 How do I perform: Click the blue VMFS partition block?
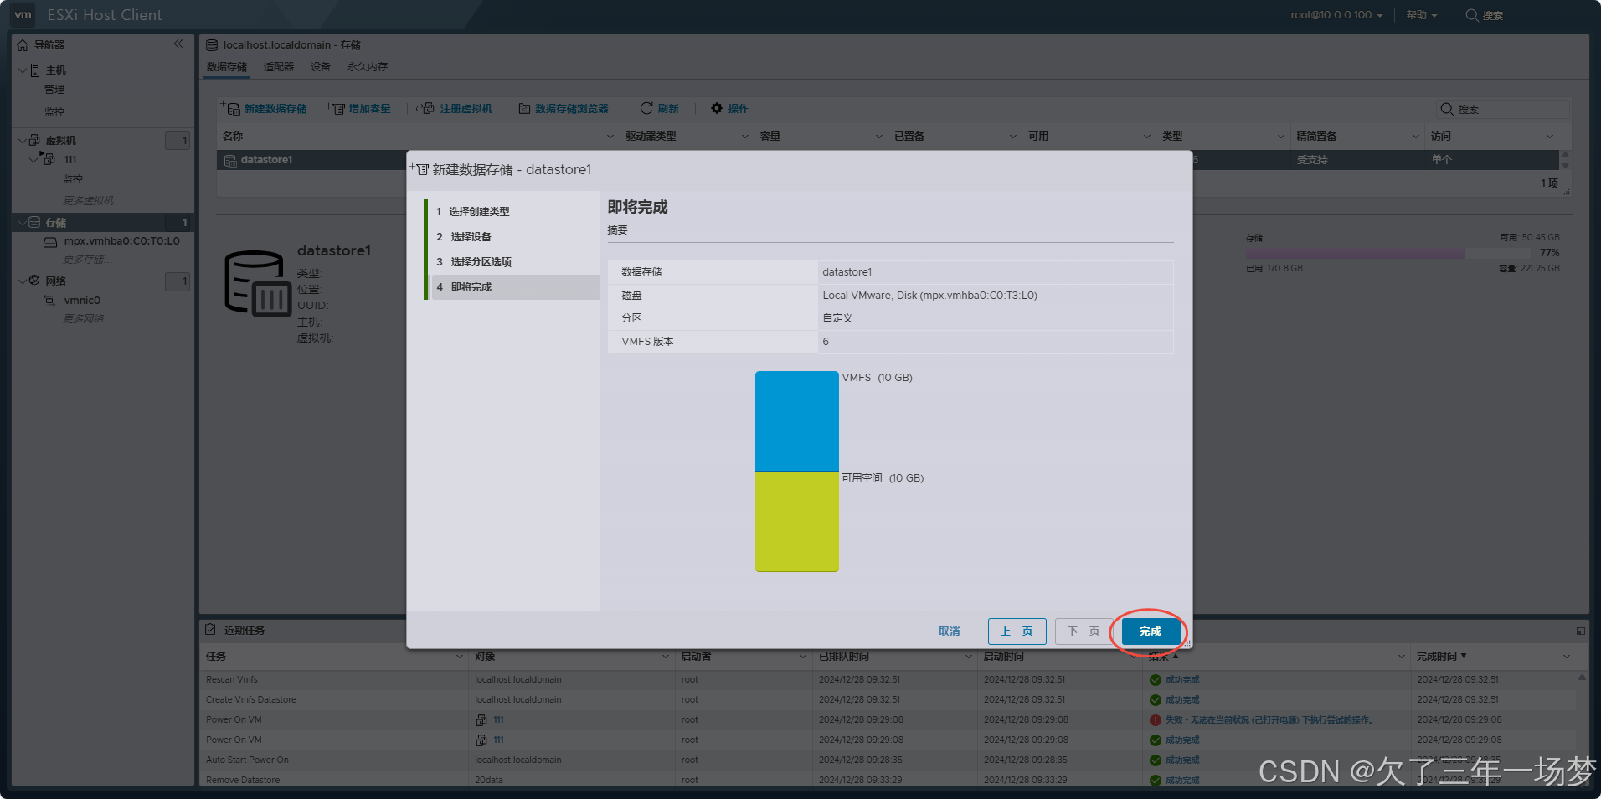tap(796, 421)
